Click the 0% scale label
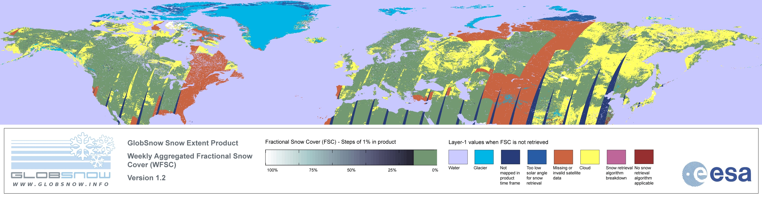This screenshot has height=197, width=762. (x=435, y=170)
